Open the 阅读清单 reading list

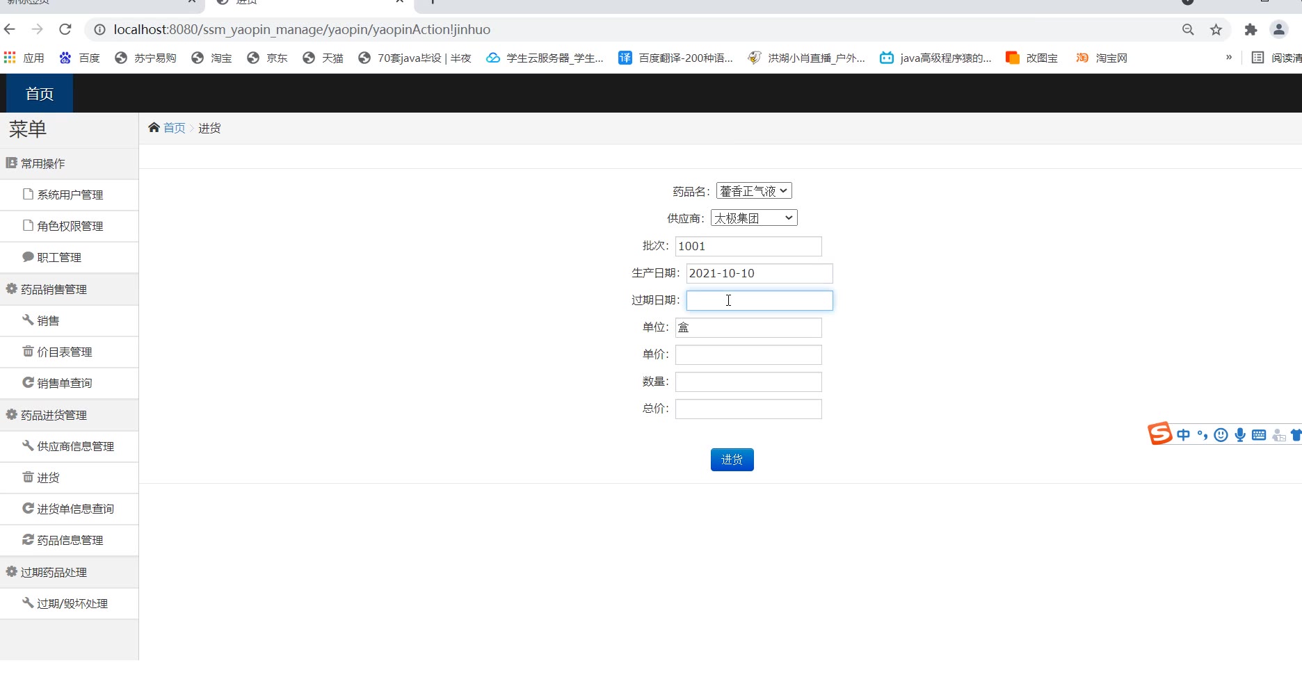click(x=1276, y=58)
